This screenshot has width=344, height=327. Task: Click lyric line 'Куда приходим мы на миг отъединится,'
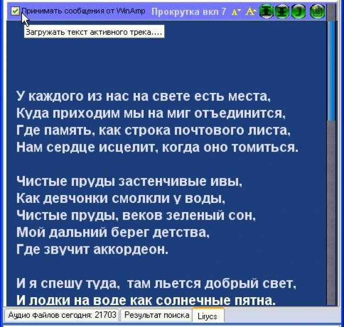151,113
